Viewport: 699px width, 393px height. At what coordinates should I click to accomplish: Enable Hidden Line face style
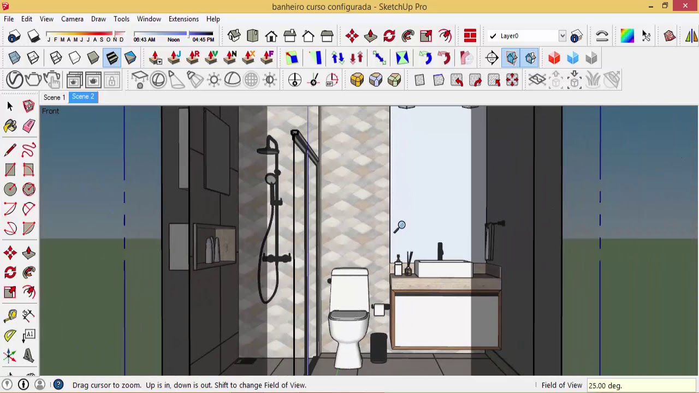74,58
